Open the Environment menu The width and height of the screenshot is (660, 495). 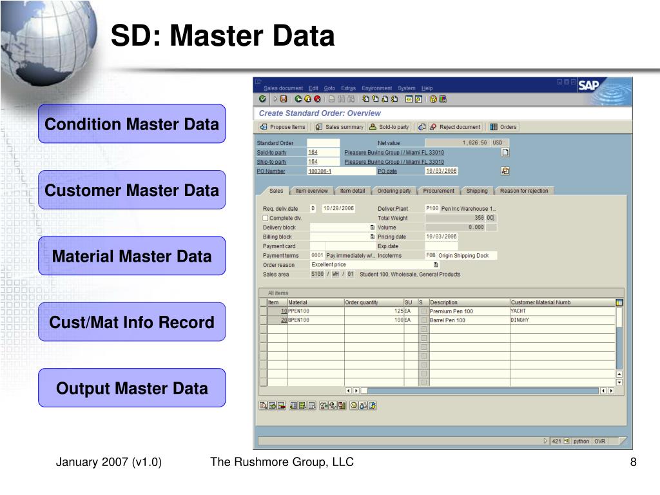(x=376, y=88)
